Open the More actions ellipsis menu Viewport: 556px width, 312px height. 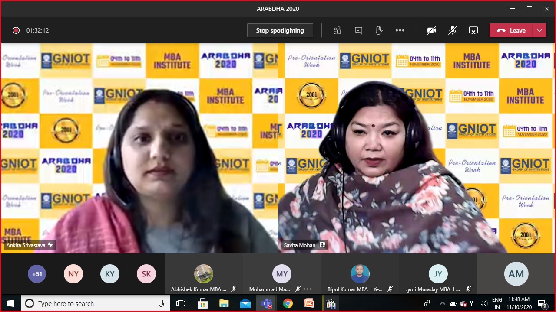pos(400,30)
